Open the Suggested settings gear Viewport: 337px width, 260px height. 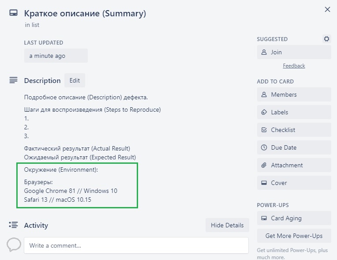coord(326,39)
